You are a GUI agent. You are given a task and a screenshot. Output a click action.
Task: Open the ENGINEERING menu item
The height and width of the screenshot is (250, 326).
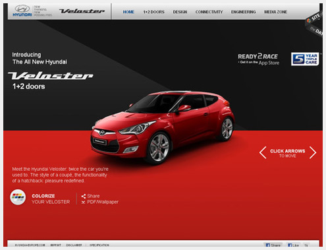pyautogui.click(x=243, y=12)
